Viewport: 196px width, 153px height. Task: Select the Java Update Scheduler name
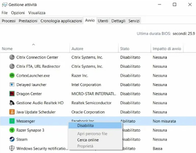click(36, 112)
